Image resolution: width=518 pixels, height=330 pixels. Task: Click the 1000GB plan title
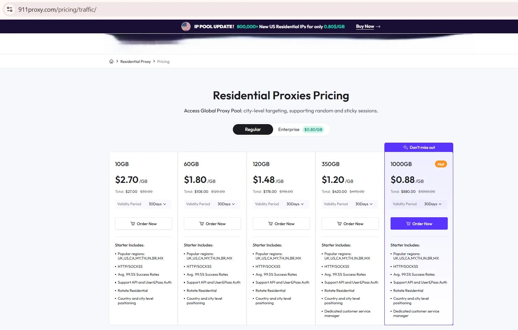401,164
